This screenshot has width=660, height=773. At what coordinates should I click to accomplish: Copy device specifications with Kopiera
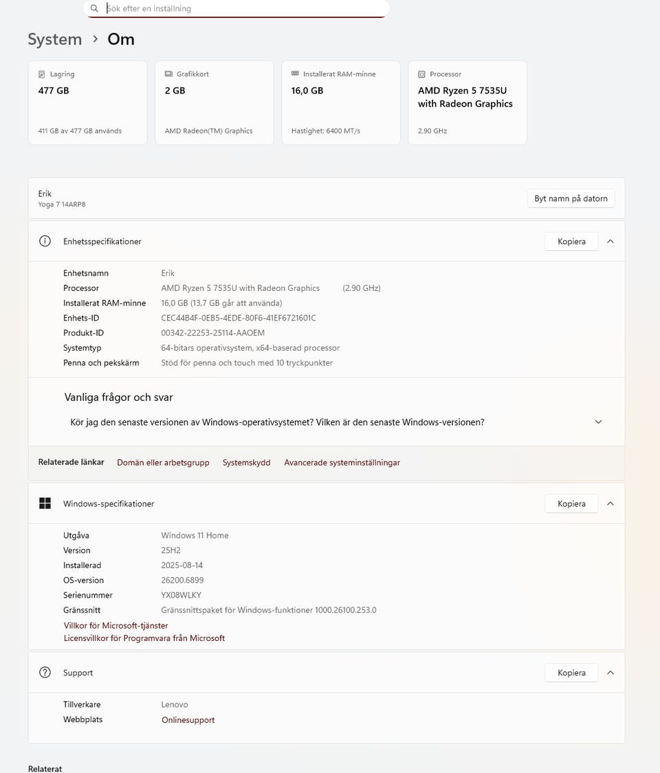tap(571, 241)
